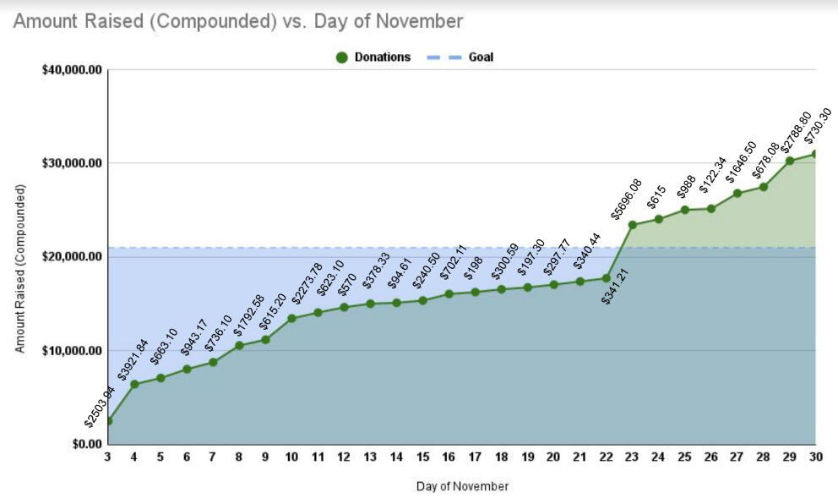Click the Donations data point for day 10
Viewport: 838px width, 504px height.
tap(291, 319)
